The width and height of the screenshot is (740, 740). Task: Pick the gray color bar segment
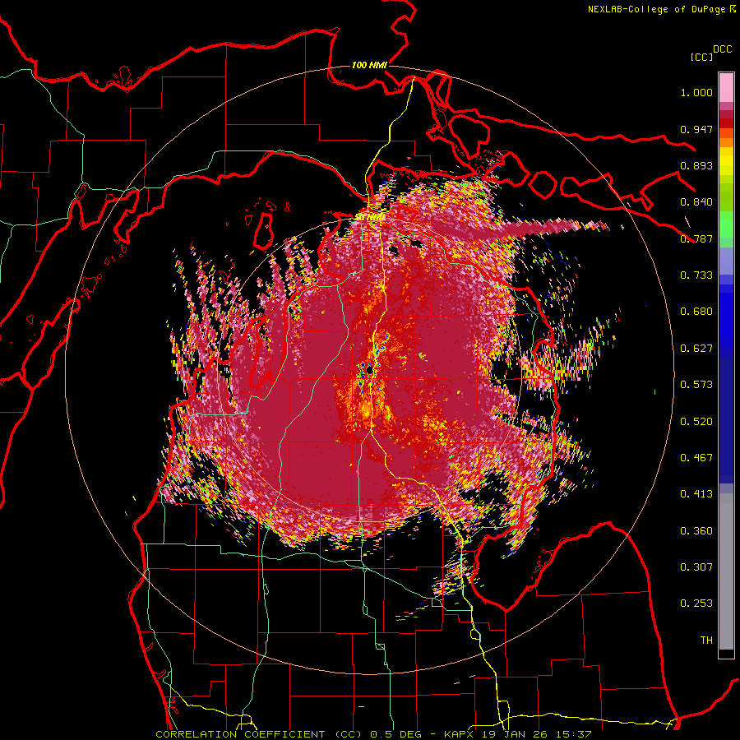click(x=726, y=571)
